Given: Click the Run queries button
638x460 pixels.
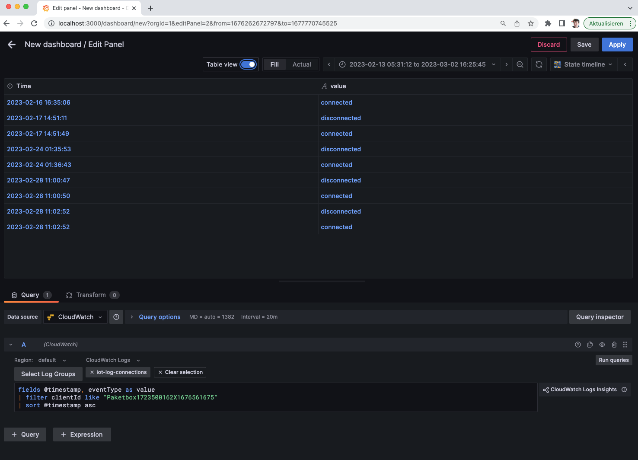Looking at the screenshot, I should pyautogui.click(x=613, y=360).
